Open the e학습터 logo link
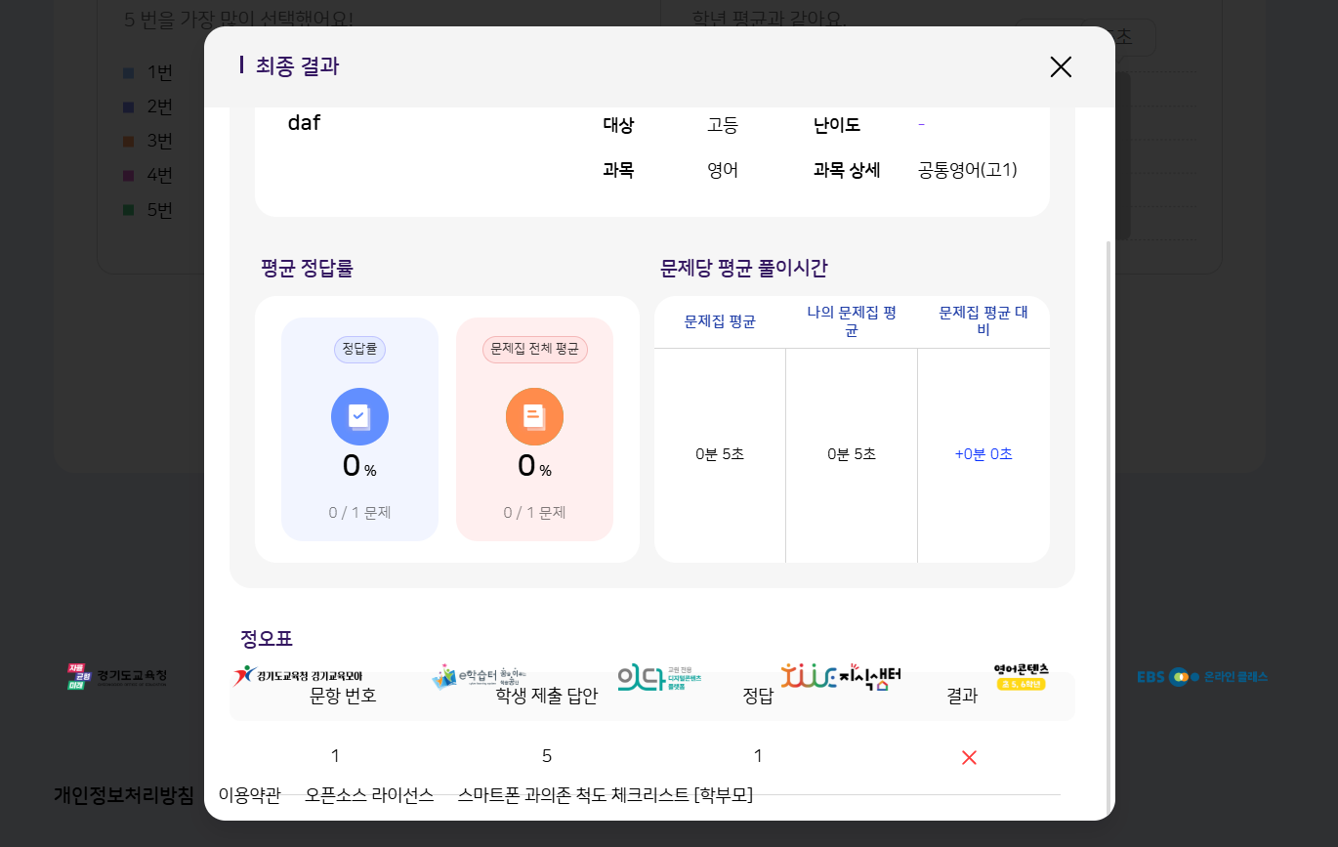 pyautogui.click(x=479, y=676)
